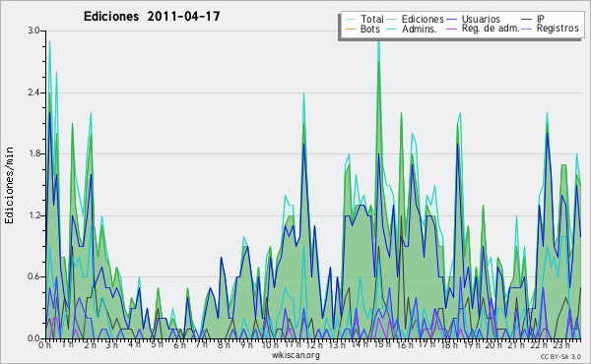This screenshot has width=591, height=364.
Task: Select the 'Registros' legend entry
Action: tap(558, 29)
